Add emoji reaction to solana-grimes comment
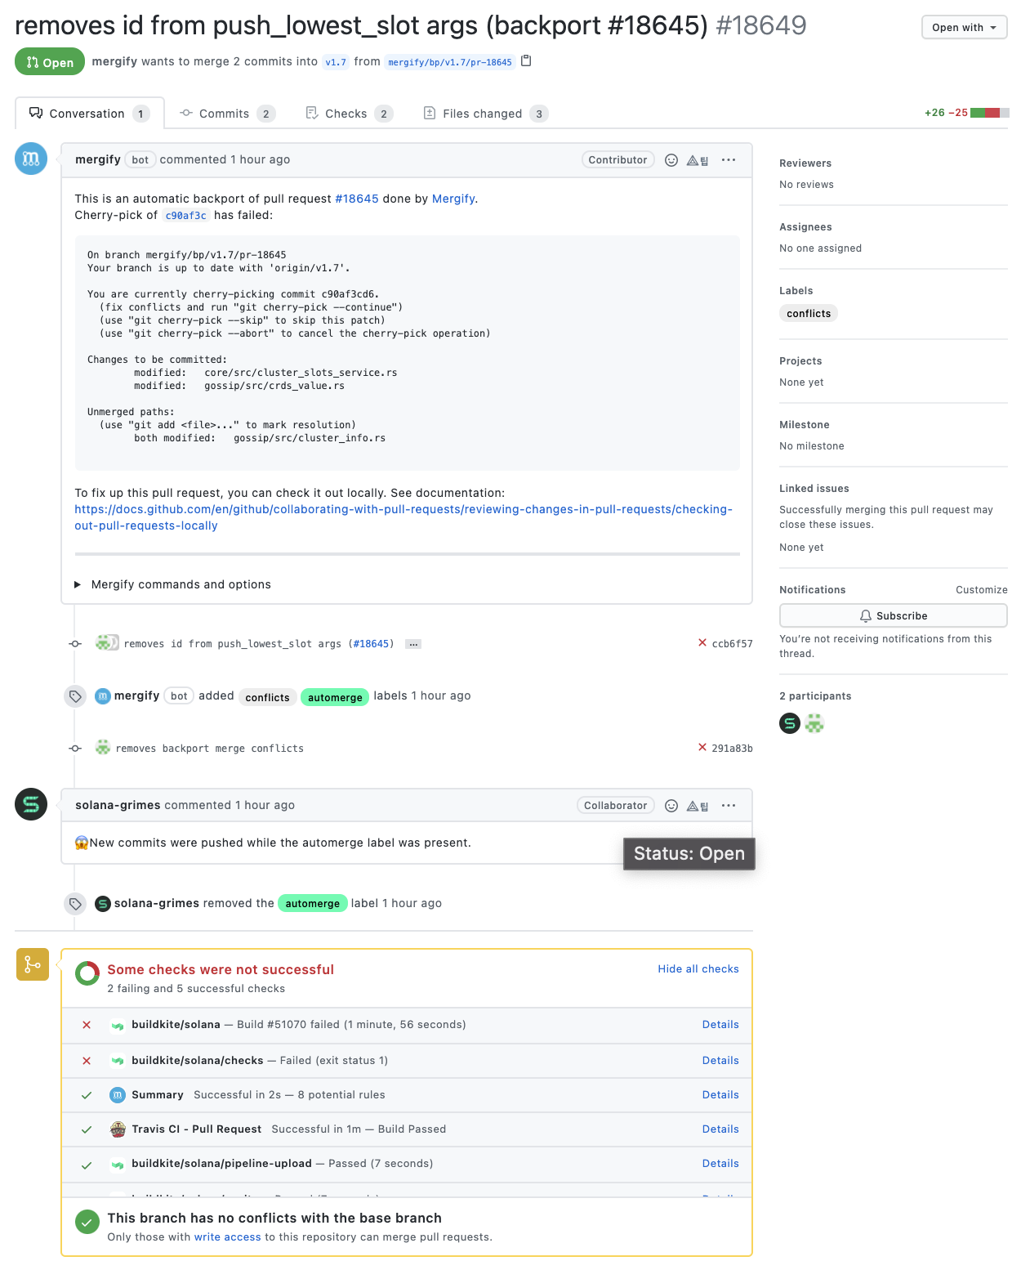This screenshot has height=1270, width=1021. tap(671, 806)
